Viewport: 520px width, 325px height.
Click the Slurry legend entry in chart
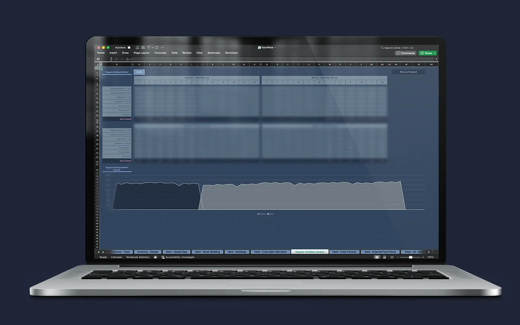tap(270, 214)
